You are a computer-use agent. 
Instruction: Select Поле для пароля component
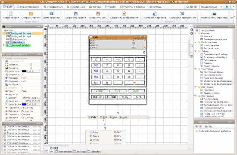[213, 78]
